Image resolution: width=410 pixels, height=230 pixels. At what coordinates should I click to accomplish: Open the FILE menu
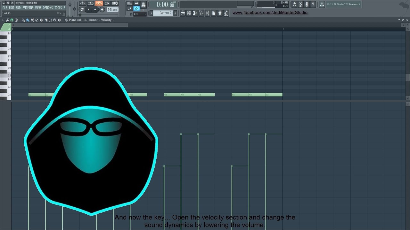5,8
